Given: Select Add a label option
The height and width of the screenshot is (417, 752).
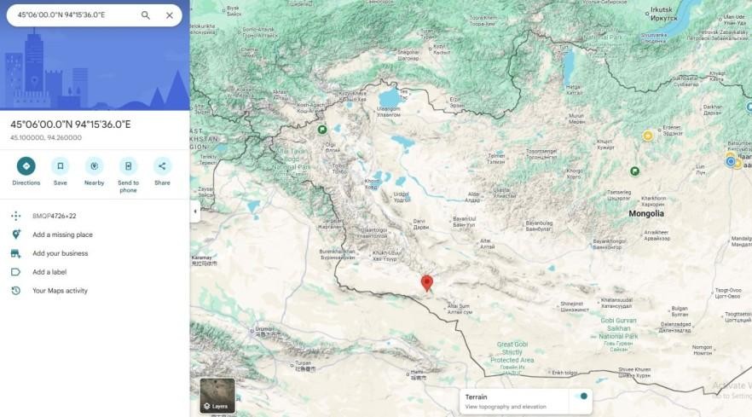Looking at the screenshot, I should click(x=49, y=272).
